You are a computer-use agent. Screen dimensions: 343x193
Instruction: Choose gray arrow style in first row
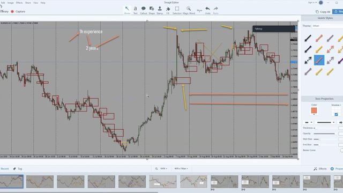pyautogui.click(x=330, y=38)
